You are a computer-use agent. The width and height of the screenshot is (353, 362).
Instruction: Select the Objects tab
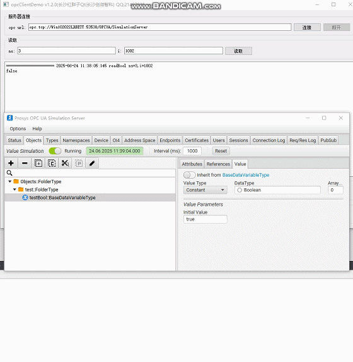pos(33,140)
